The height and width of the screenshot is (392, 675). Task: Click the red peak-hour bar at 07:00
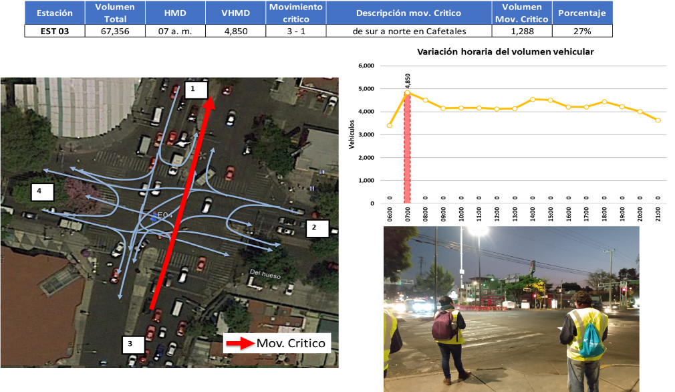(407, 148)
